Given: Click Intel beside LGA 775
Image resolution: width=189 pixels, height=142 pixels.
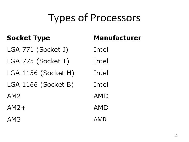Looking at the screenshot, I should point(101,61).
